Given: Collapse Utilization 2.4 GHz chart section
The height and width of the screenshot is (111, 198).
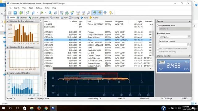Looking at the screenshot, I should pos(8,21).
